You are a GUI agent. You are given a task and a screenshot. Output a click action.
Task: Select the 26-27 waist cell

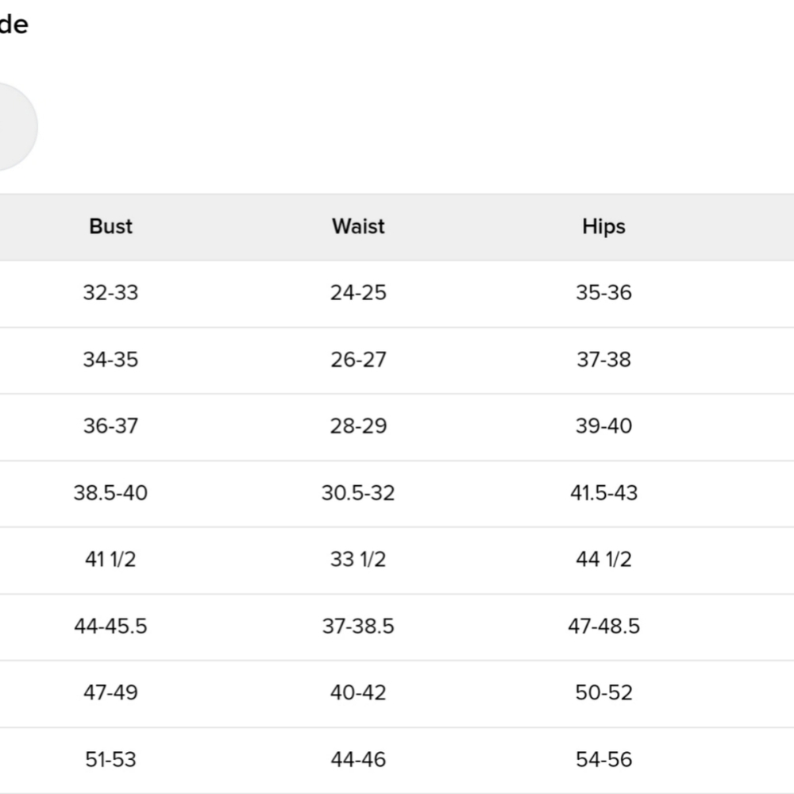tap(358, 360)
